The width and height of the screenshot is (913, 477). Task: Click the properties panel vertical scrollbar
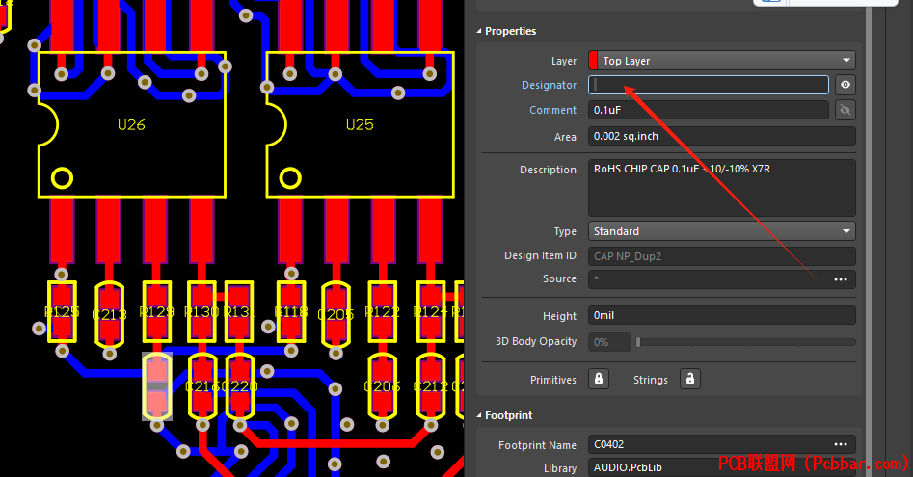[869, 239]
